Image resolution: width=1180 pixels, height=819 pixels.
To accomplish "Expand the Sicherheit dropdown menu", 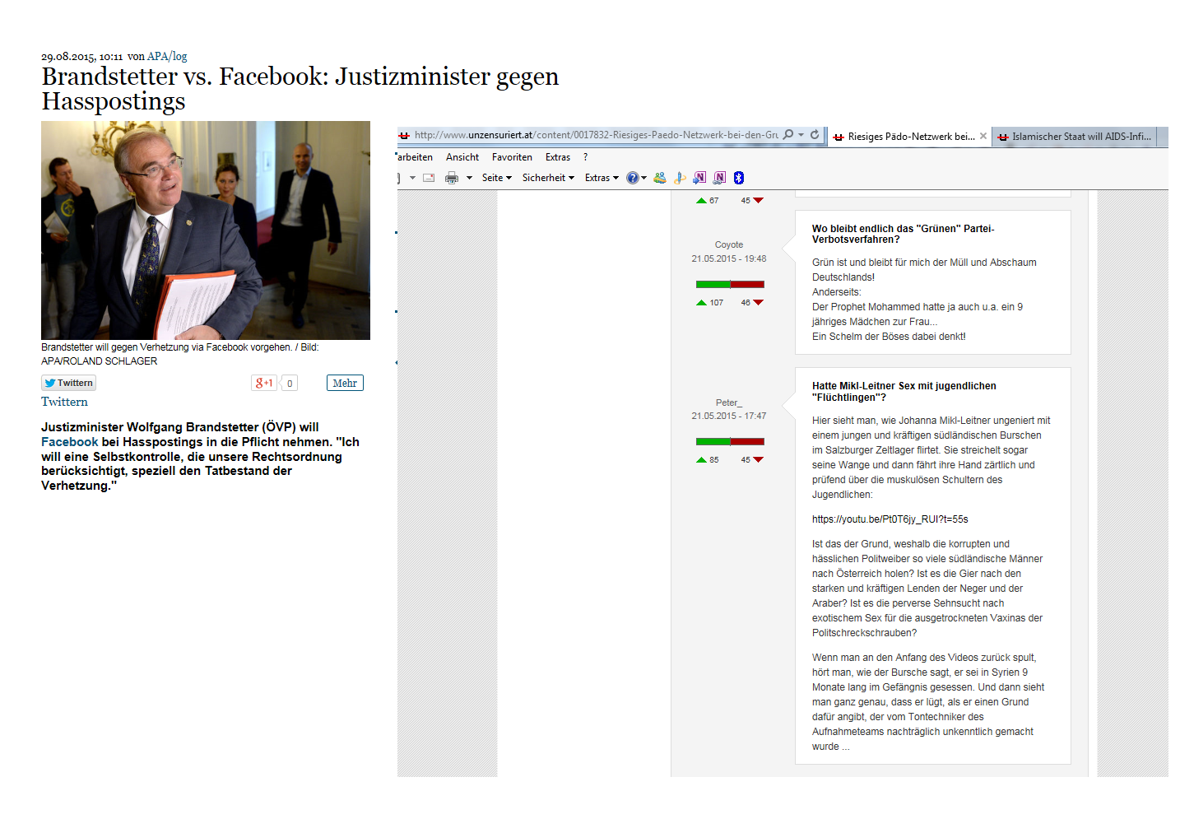I will click(x=548, y=178).
